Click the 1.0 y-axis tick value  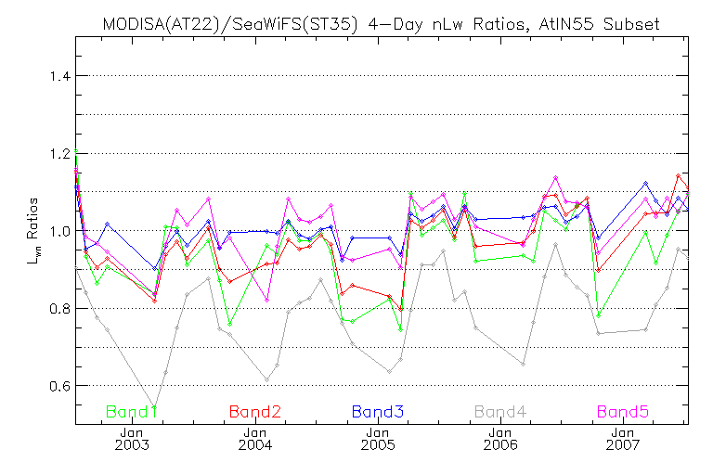point(59,231)
